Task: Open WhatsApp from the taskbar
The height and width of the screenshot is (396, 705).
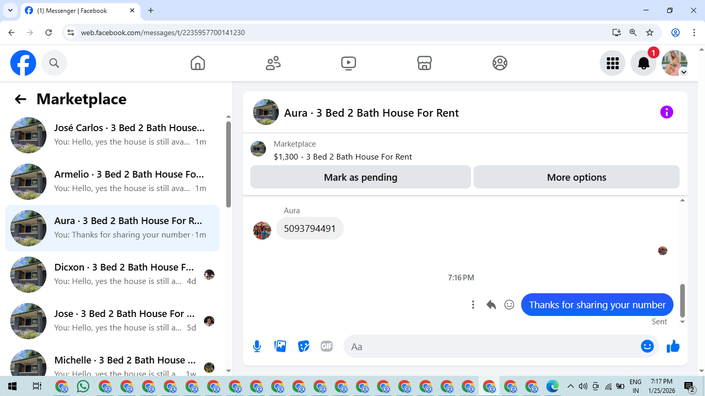Action: [x=83, y=386]
